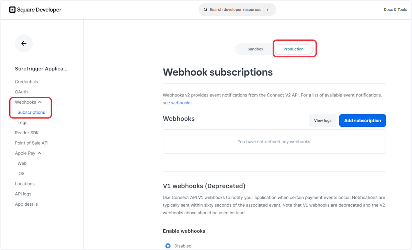412x250 pixels.
Task: Click the Add subscription button
Action: 362,121
